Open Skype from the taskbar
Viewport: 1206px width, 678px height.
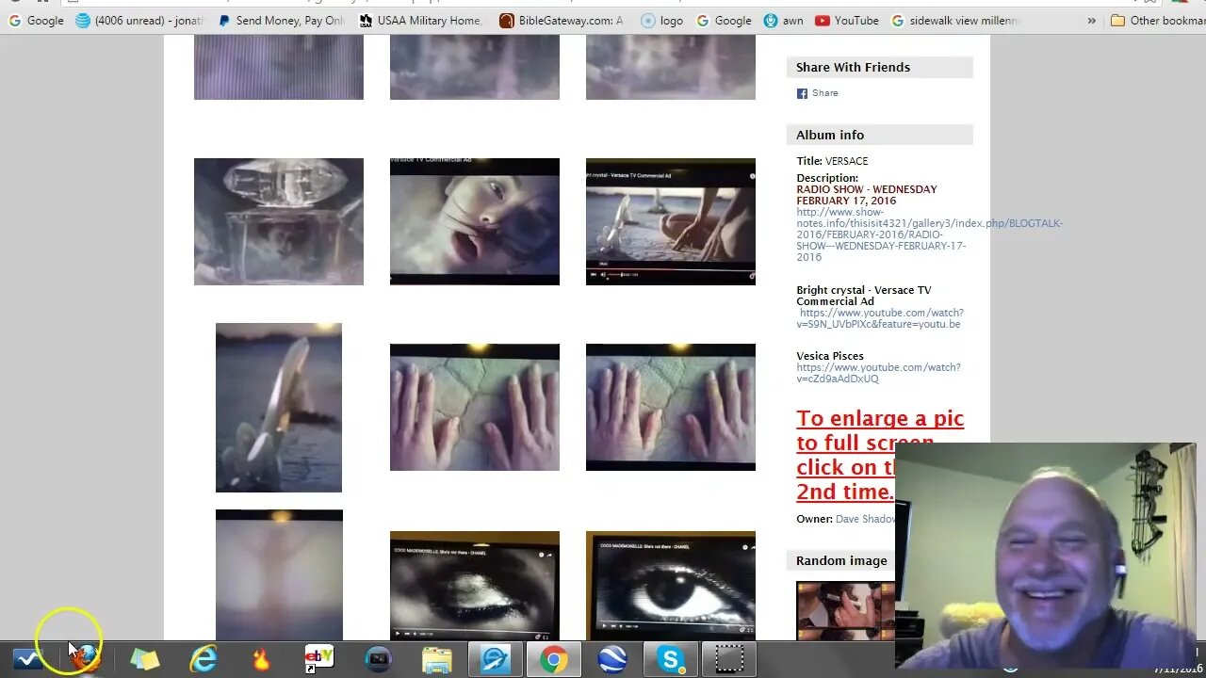pyautogui.click(x=671, y=659)
